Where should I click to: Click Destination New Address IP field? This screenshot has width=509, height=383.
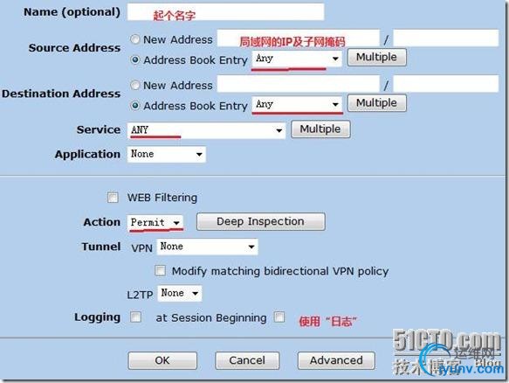(x=298, y=84)
